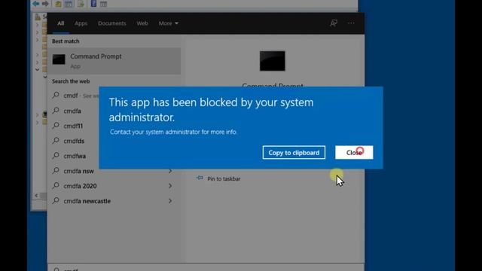
Task: Select the cmdfa newcastle suggestion
Action: [114, 201]
